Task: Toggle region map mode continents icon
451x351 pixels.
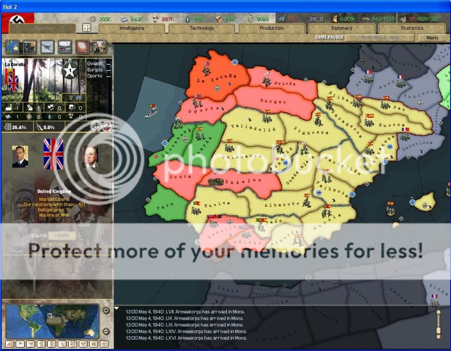Action: click(x=73, y=344)
